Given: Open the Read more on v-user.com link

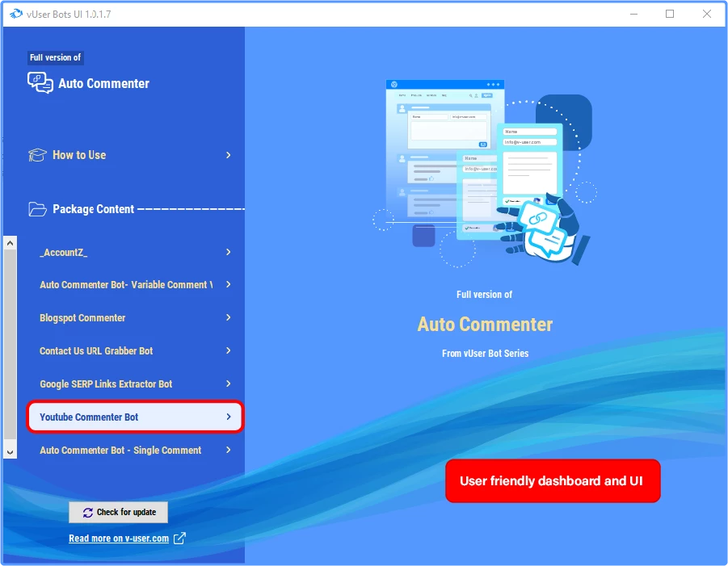Looking at the screenshot, I should [x=119, y=539].
